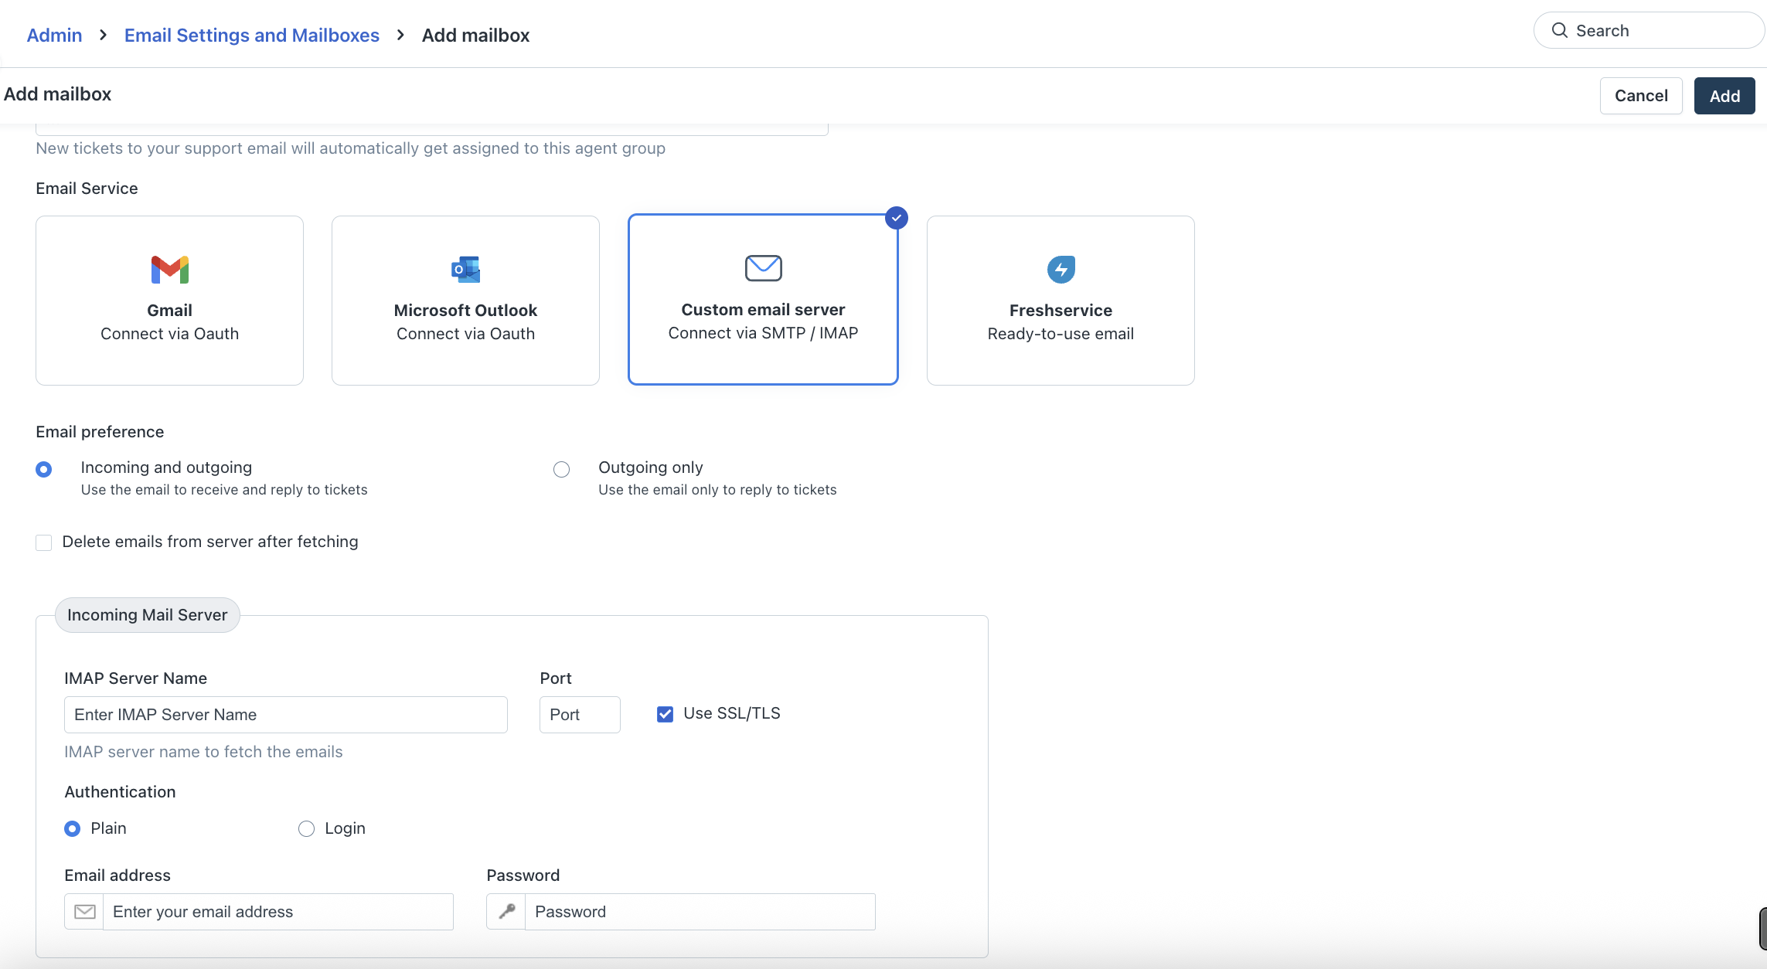Open Email Settings and Mailboxes breadcrumb
Image resolution: width=1767 pixels, height=969 pixels.
coord(251,36)
